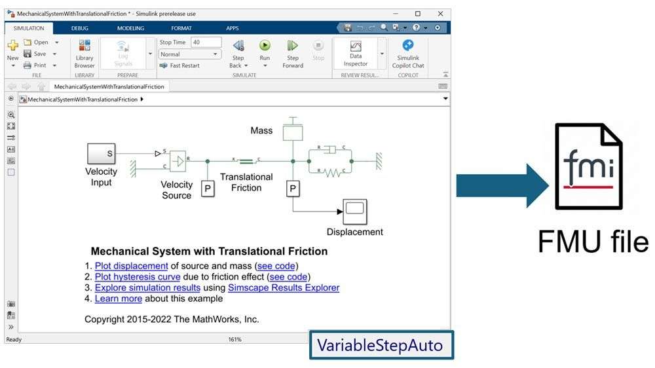Click the Plot displacement link
Viewport: 655px width, 368px height.
pos(131,266)
